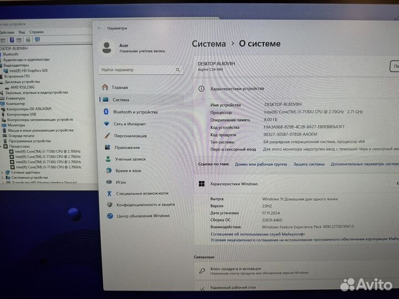Image resolution: width=399 pixels, height=299 pixels.
Task: Click the Учетные записи person icon
Action: click(x=108, y=159)
